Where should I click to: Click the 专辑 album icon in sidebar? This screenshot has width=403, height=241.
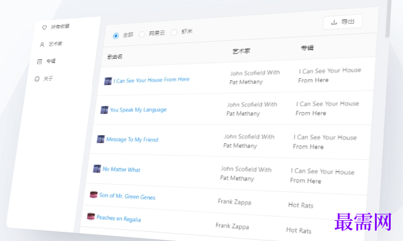39,62
